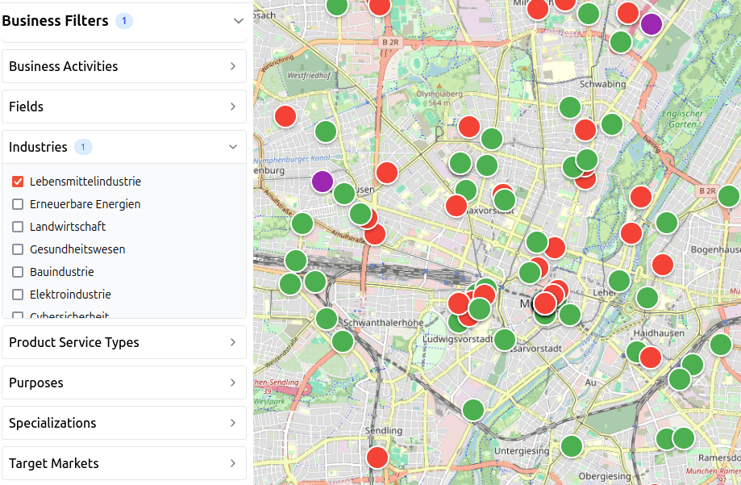Select the red marker at Sendling

pos(377,458)
